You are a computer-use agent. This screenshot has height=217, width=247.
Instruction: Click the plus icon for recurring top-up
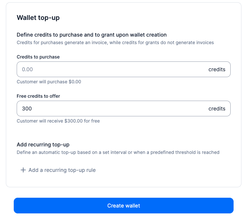(x=23, y=170)
